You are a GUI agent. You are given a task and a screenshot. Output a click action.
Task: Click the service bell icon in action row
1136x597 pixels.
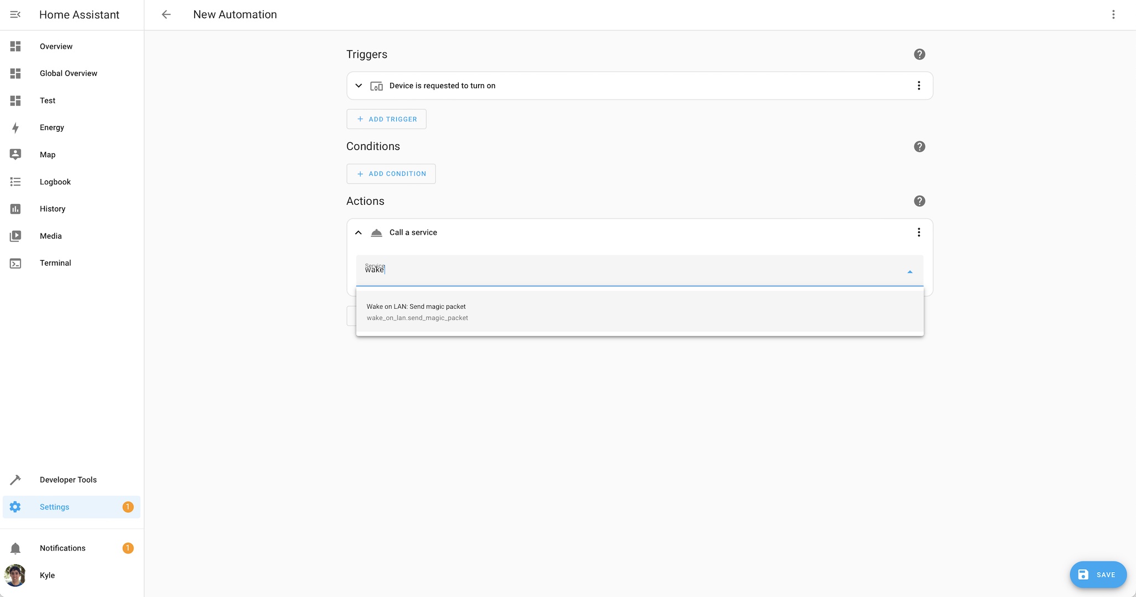[376, 232]
